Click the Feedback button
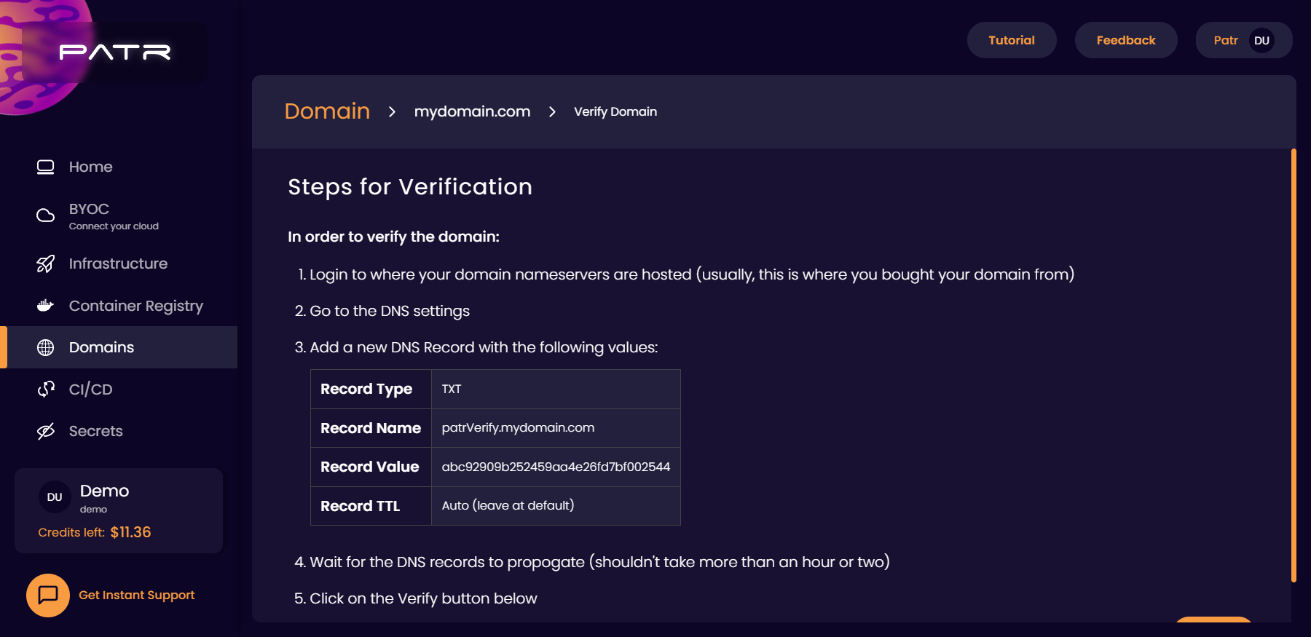The height and width of the screenshot is (637, 1311). pyautogui.click(x=1126, y=40)
